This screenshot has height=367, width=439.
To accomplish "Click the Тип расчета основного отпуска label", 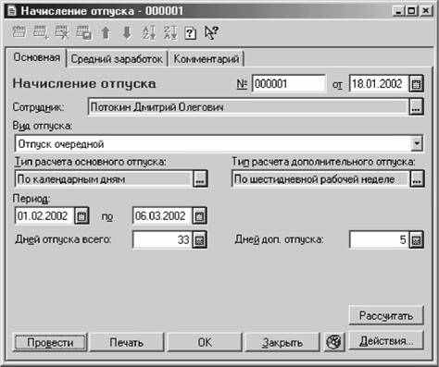I will tap(90, 162).
